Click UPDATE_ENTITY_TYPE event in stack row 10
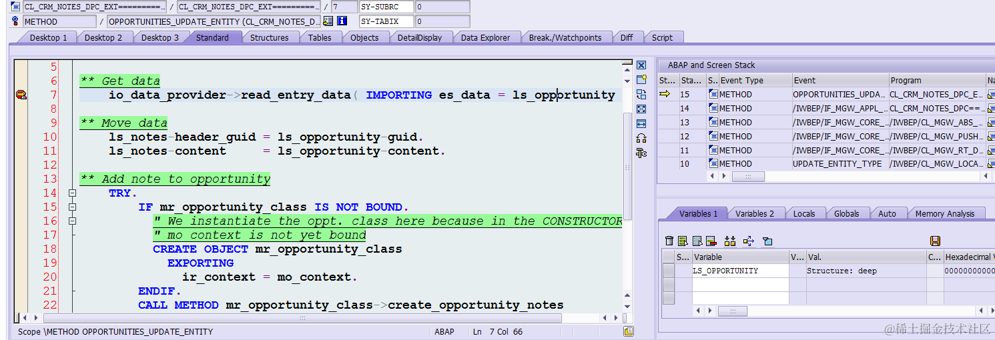 click(x=840, y=164)
